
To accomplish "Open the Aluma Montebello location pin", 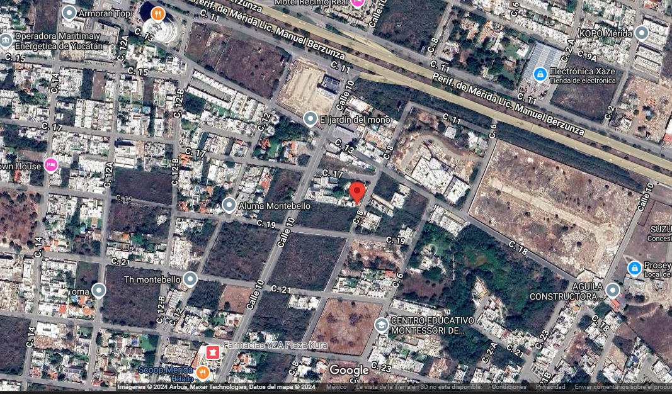I will [229, 206].
